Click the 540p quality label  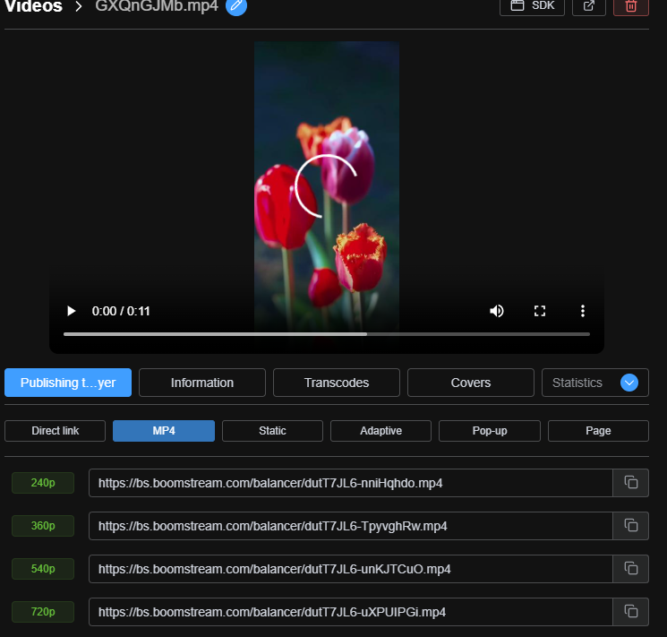43,569
